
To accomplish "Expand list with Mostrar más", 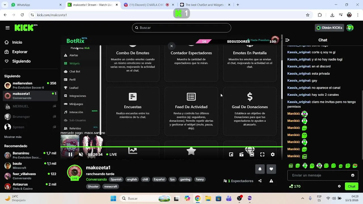I will coord(13,137).
